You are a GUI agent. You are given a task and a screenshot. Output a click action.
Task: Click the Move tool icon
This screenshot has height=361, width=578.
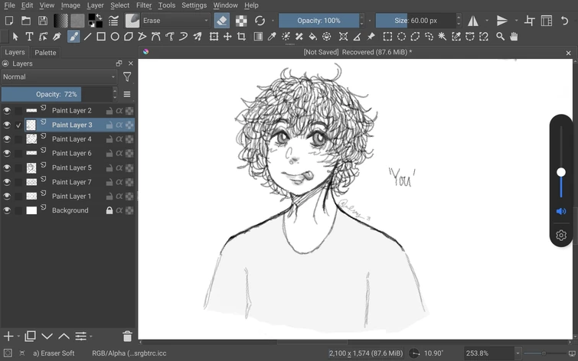(227, 37)
